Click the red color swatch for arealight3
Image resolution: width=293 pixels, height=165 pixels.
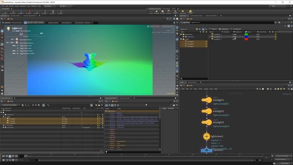[246, 39]
